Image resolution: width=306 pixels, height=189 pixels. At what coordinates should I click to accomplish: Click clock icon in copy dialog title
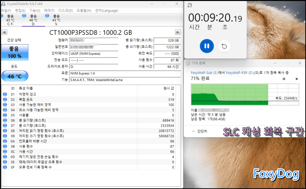[188, 63]
